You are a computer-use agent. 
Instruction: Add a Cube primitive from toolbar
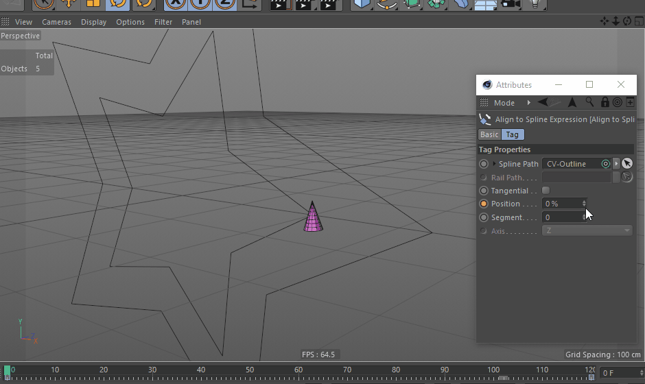click(x=362, y=4)
